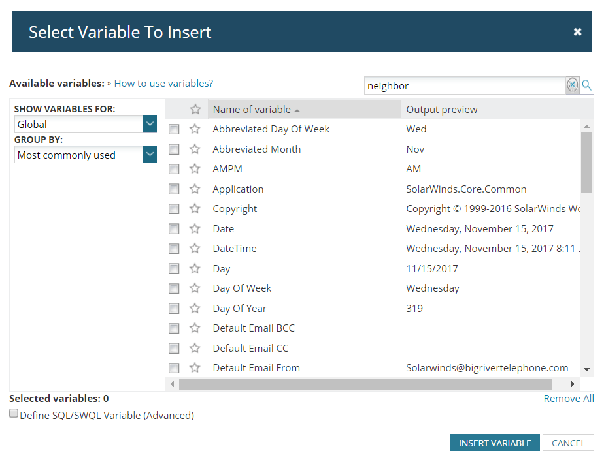Image resolution: width=604 pixels, height=466 pixels.
Task: Click the Output preview column header
Action: click(442, 110)
